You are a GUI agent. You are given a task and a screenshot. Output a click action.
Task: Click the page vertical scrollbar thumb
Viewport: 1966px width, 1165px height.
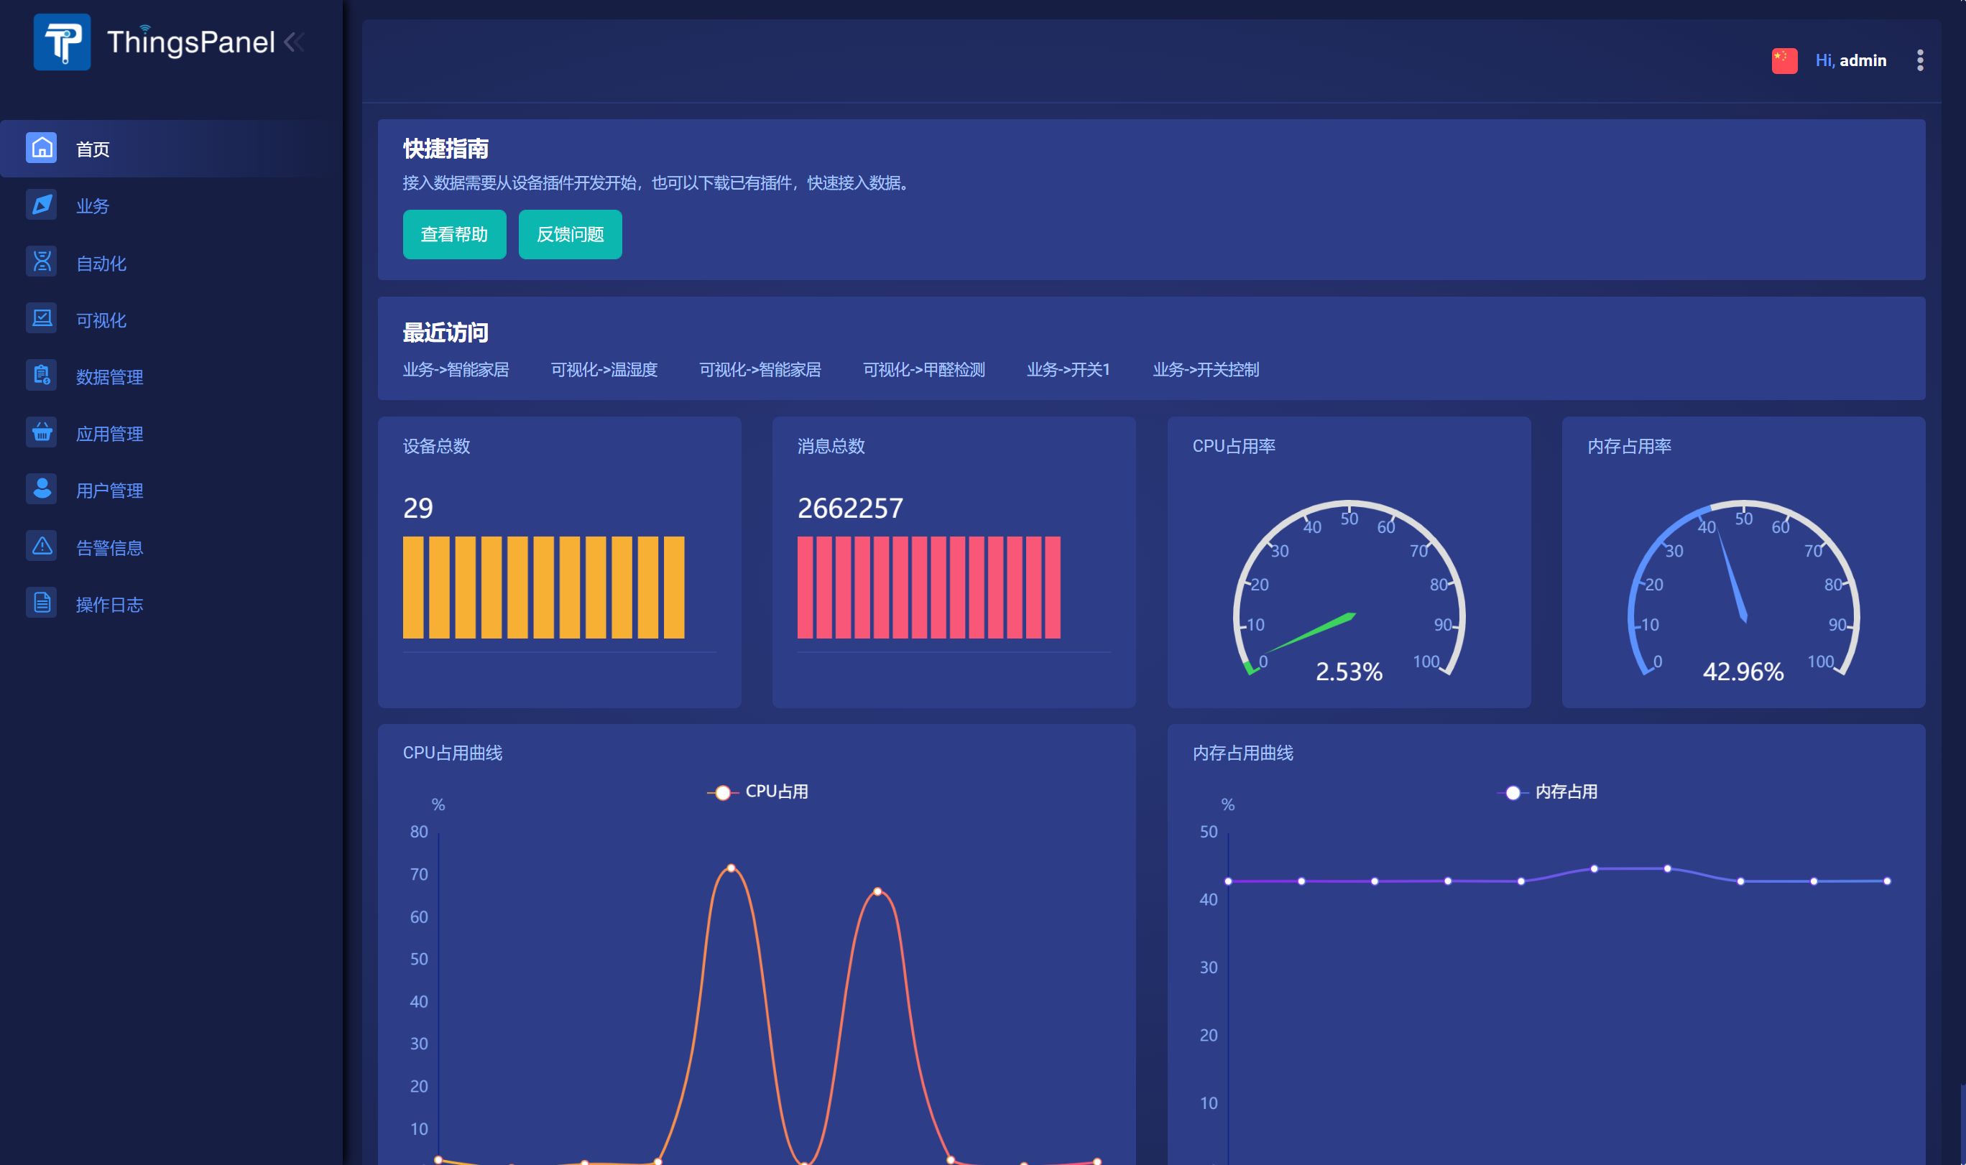coord(1963,1124)
